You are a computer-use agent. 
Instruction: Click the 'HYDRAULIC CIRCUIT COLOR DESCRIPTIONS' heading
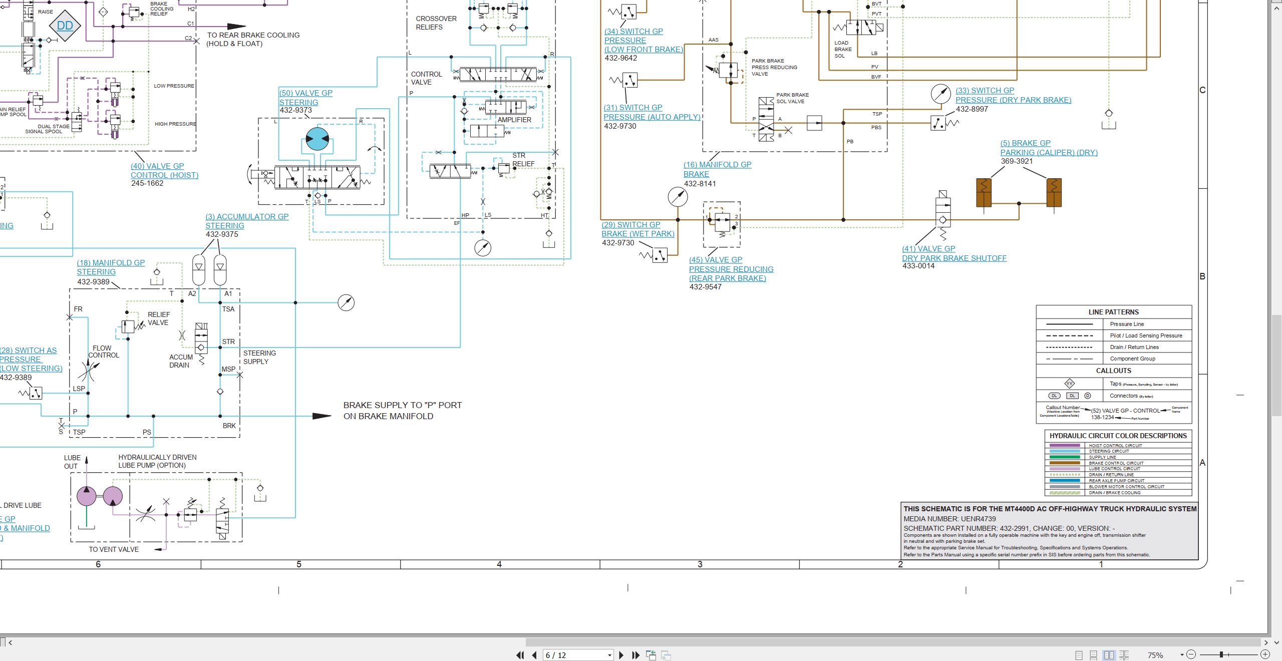tap(1118, 436)
